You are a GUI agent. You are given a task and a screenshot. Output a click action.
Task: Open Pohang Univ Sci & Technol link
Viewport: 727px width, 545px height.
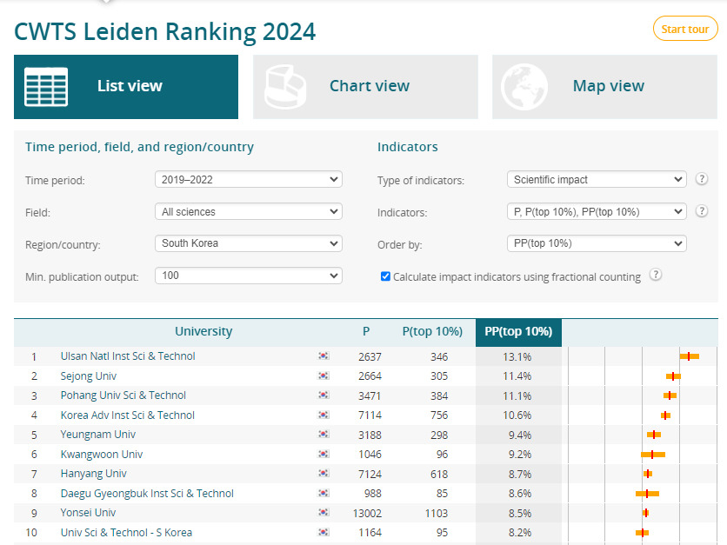123,395
